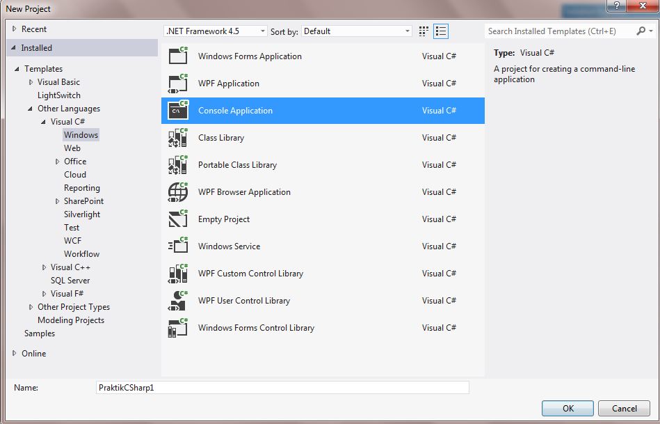Select the Samples tree item
This screenshot has width=660, height=424.
(x=40, y=333)
